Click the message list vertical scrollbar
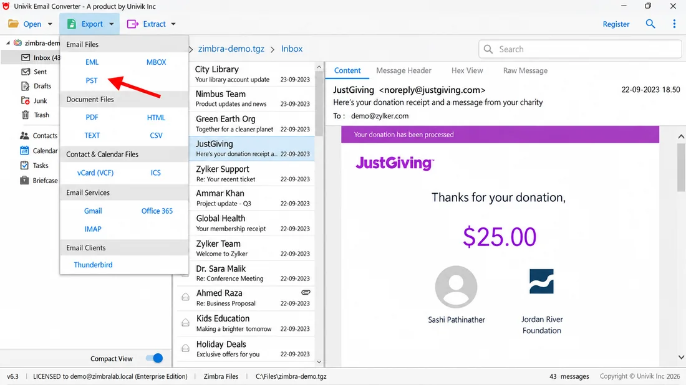Viewport: 686px width, 385px height. point(319,105)
